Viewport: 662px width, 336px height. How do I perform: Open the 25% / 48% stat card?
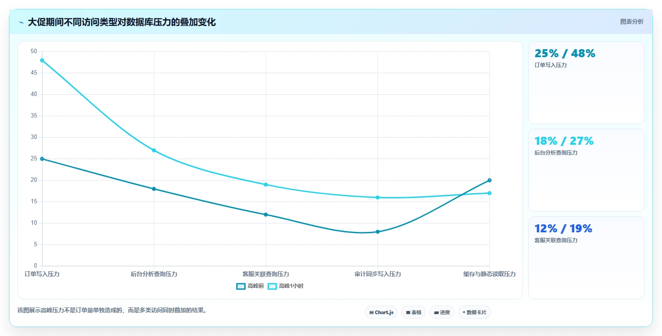[586, 83]
